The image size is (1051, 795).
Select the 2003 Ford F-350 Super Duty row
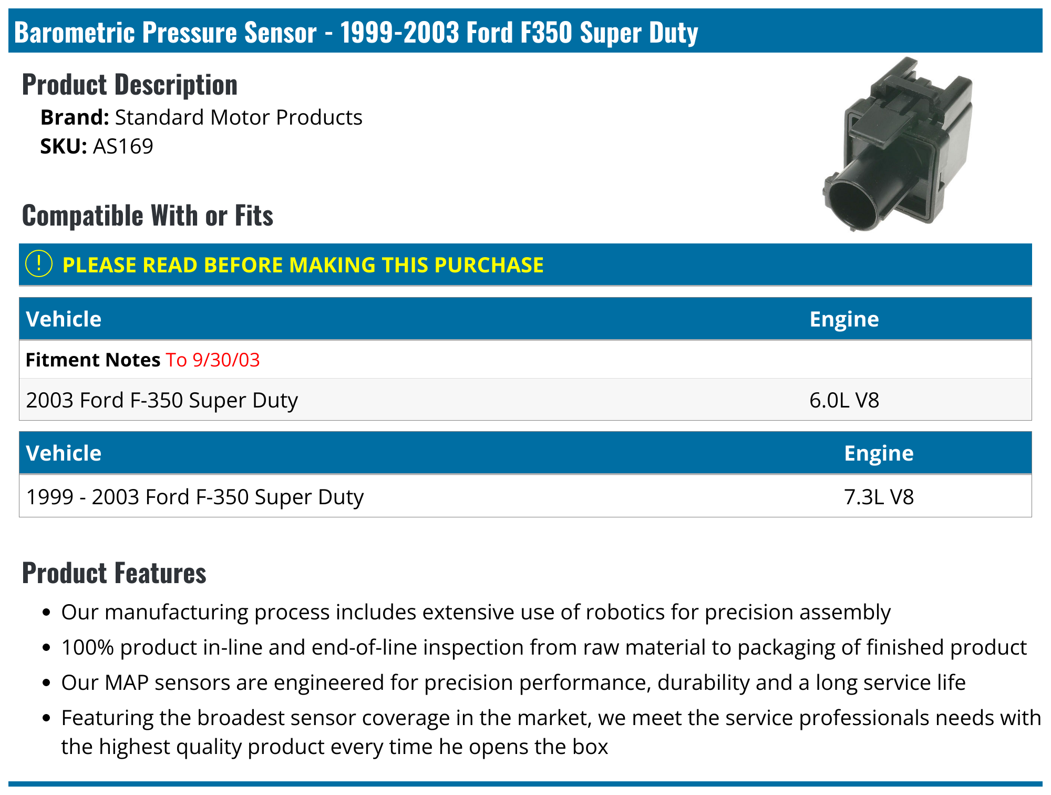[x=162, y=400]
